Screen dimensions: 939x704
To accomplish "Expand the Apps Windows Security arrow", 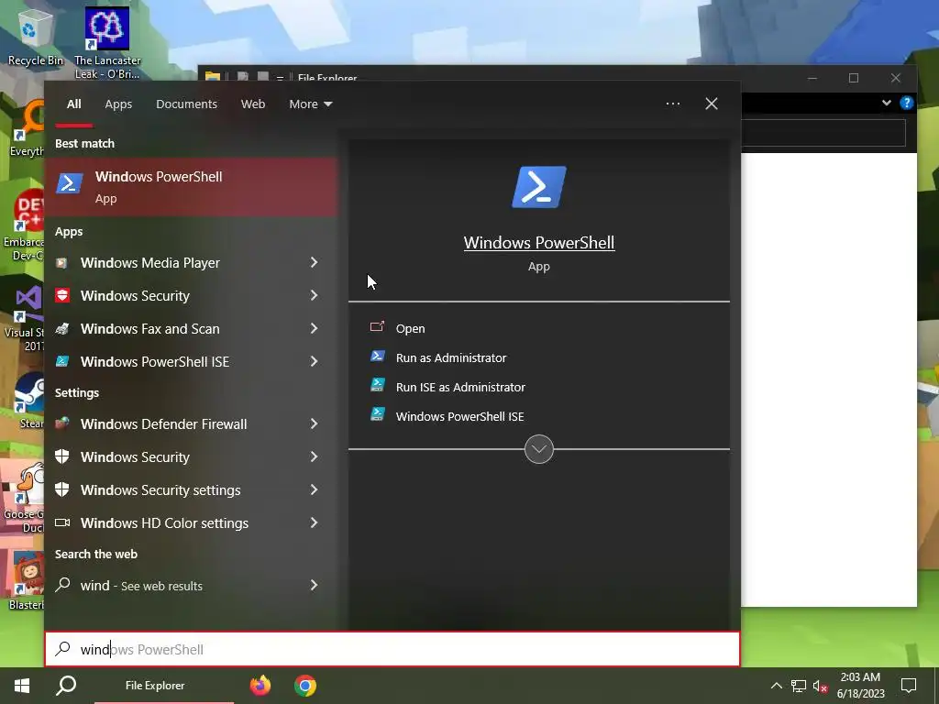I will [314, 295].
